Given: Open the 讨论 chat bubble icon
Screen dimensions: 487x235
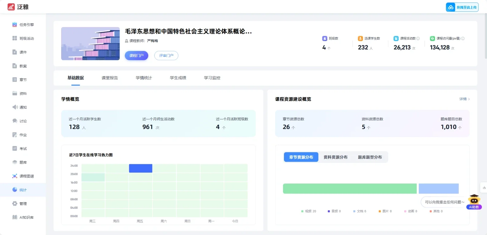Looking at the screenshot, I should point(15,121).
